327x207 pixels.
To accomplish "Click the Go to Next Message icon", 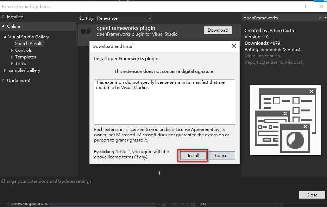I will (x=182, y=203).
